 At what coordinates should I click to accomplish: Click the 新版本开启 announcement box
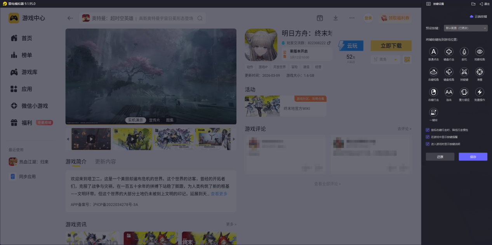[308, 54]
